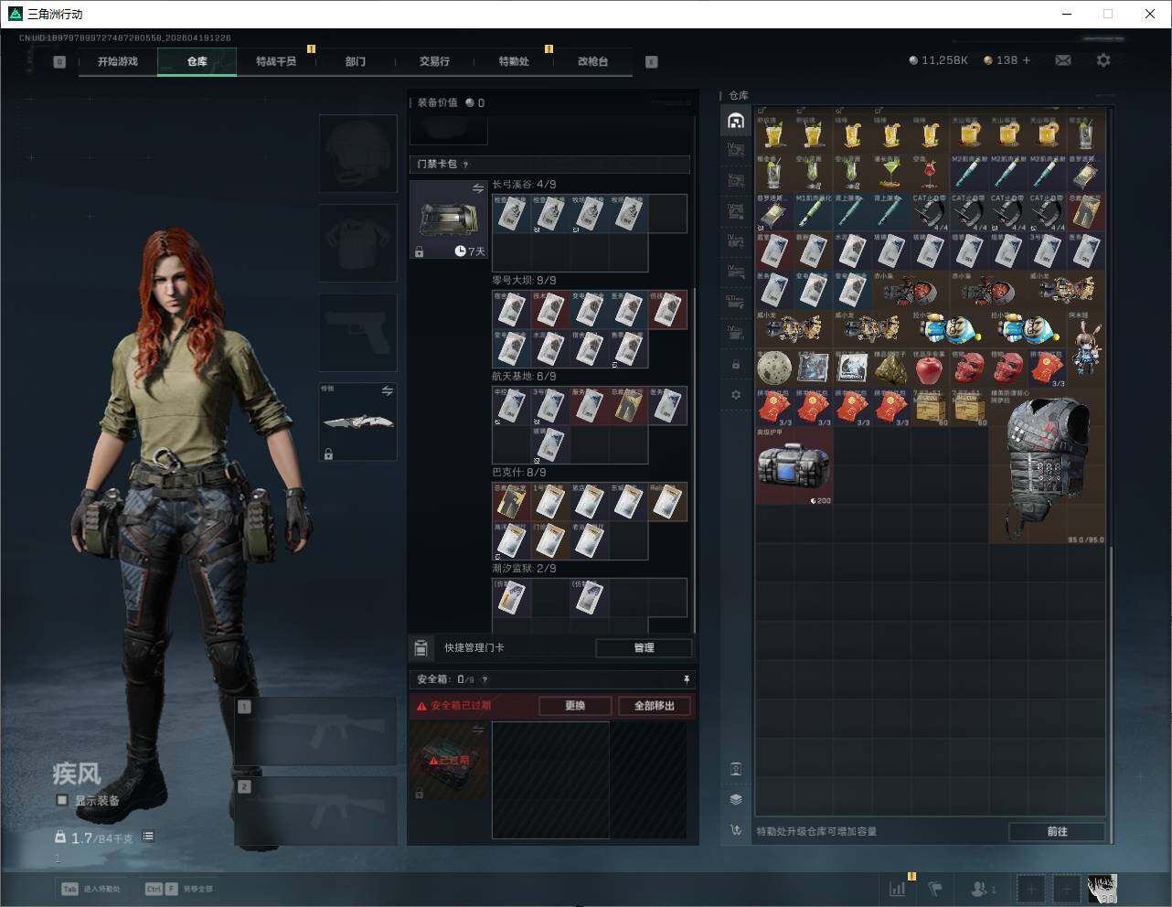Select the main warehouse tab icon
The image size is (1172, 907).
pyautogui.click(x=736, y=121)
